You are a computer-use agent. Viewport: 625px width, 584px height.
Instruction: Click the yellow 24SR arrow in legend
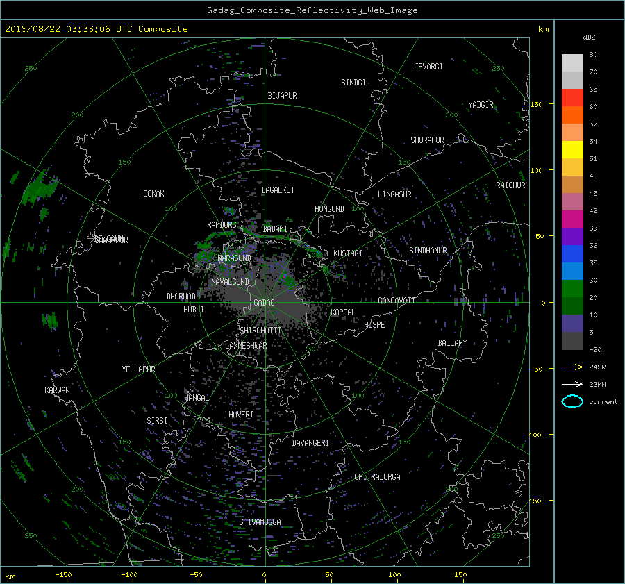coord(572,367)
